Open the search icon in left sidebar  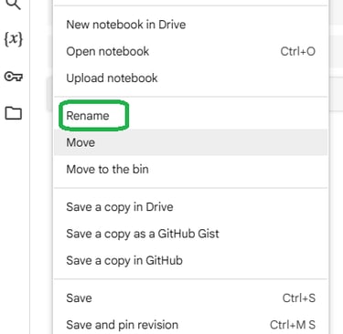tap(14, 5)
